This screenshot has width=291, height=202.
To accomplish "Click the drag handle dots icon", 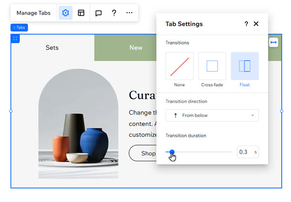I will [15, 39].
